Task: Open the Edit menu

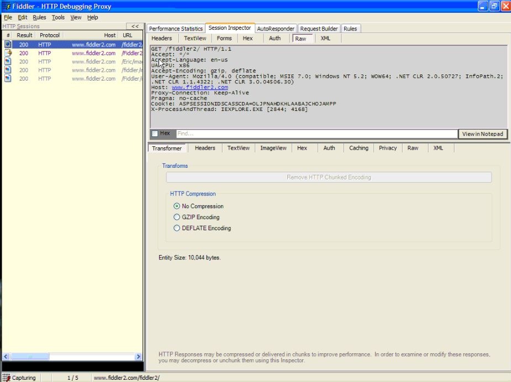Action: click(x=22, y=17)
